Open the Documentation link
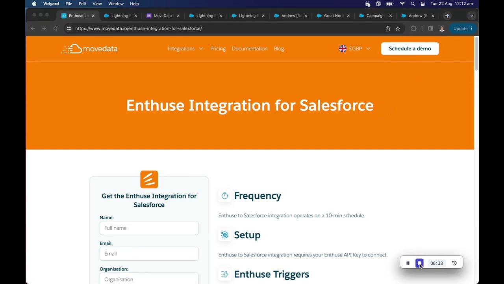 pos(250,49)
